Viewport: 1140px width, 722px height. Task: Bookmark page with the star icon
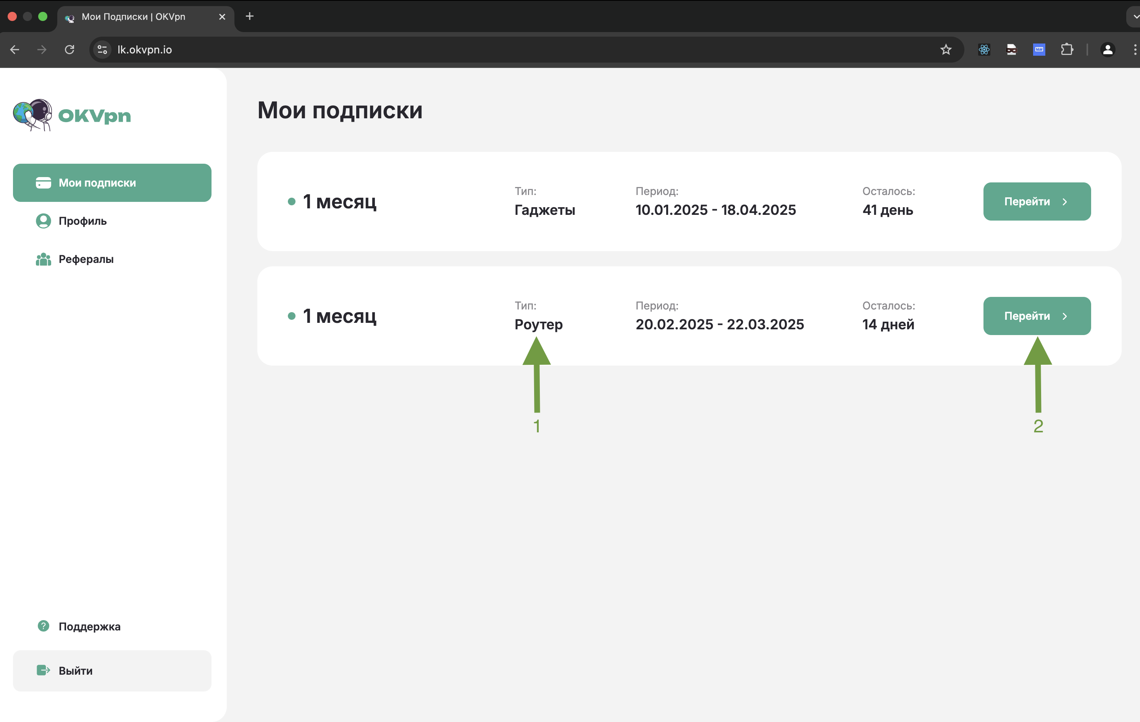pyautogui.click(x=945, y=50)
